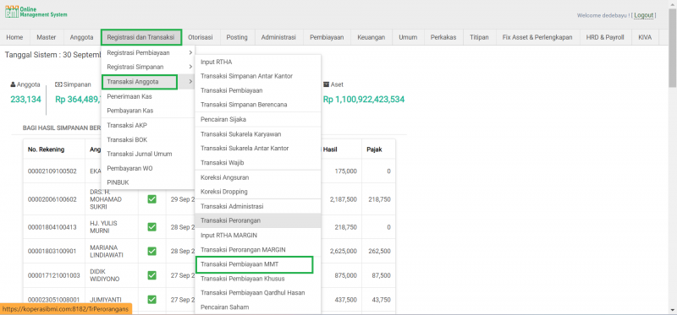Viewport: 677px width, 315px height.
Task: Click the page vertical scrollbar thumb
Action: click(x=672, y=48)
